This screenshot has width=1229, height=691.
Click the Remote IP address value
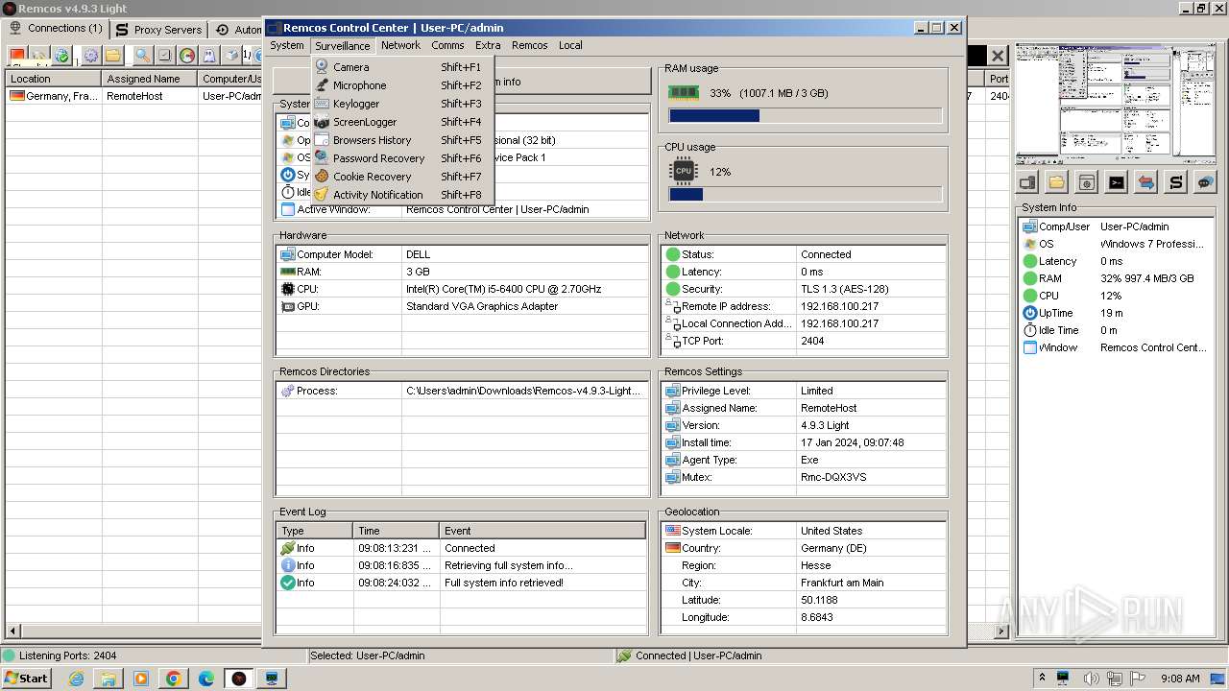(839, 306)
